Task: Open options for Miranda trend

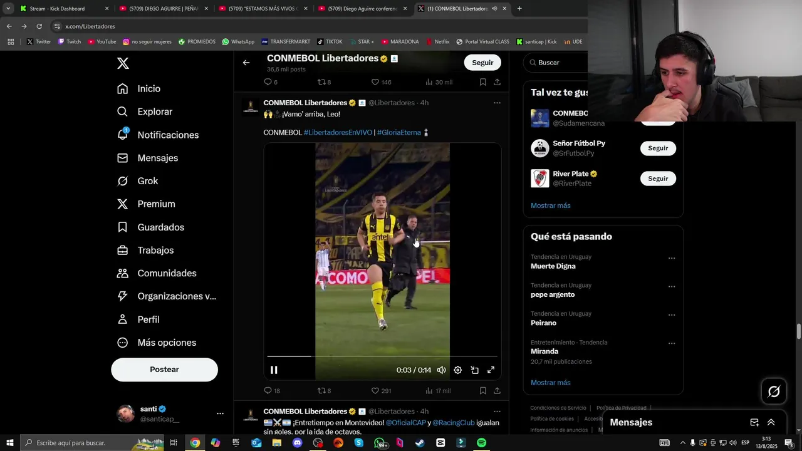Action: (x=672, y=343)
